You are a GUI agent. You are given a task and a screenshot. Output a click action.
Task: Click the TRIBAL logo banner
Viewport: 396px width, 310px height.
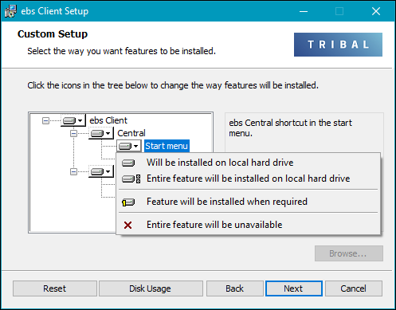[338, 45]
